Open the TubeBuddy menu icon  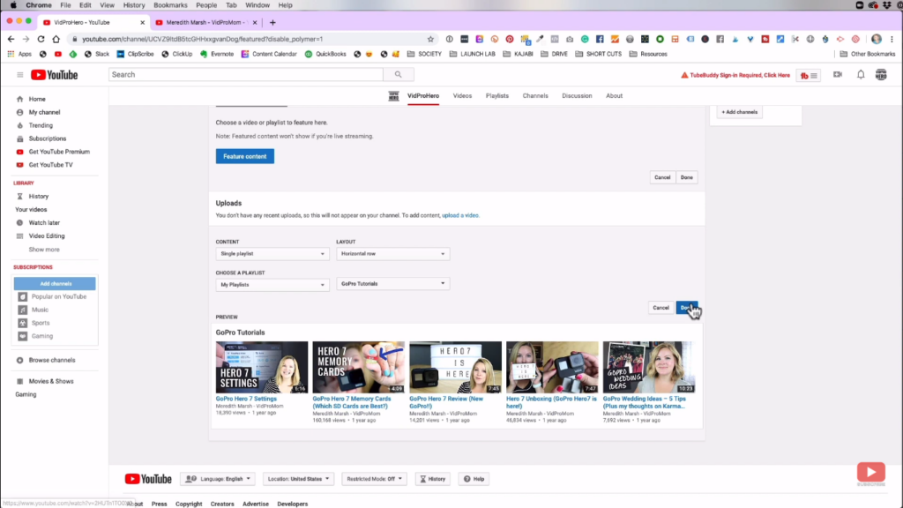(809, 76)
